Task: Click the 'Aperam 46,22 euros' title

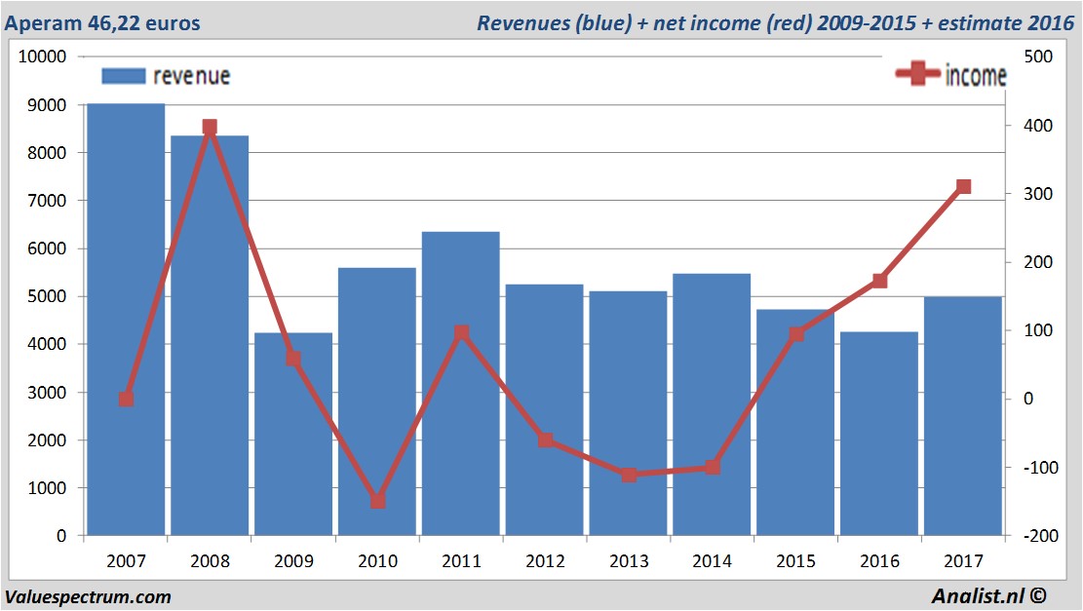Action: pyautogui.click(x=102, y=22)
